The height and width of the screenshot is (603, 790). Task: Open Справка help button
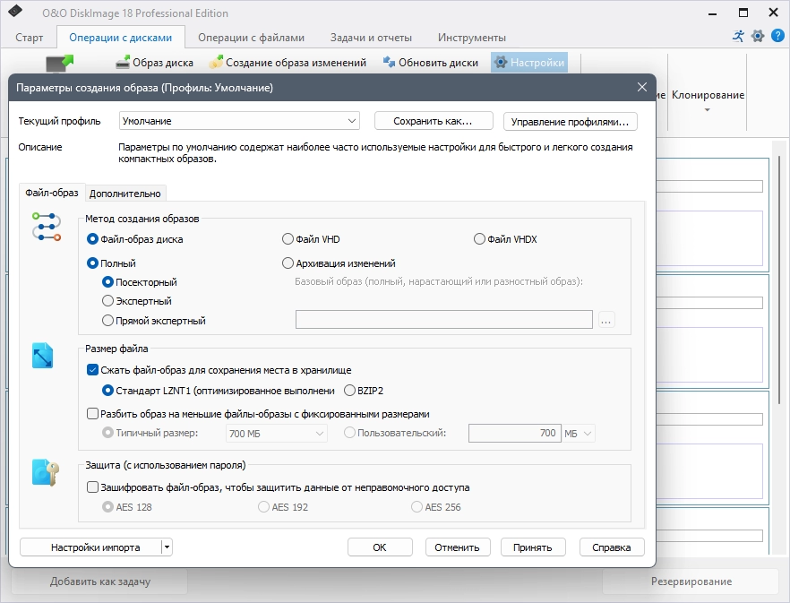tap(612, 547)
